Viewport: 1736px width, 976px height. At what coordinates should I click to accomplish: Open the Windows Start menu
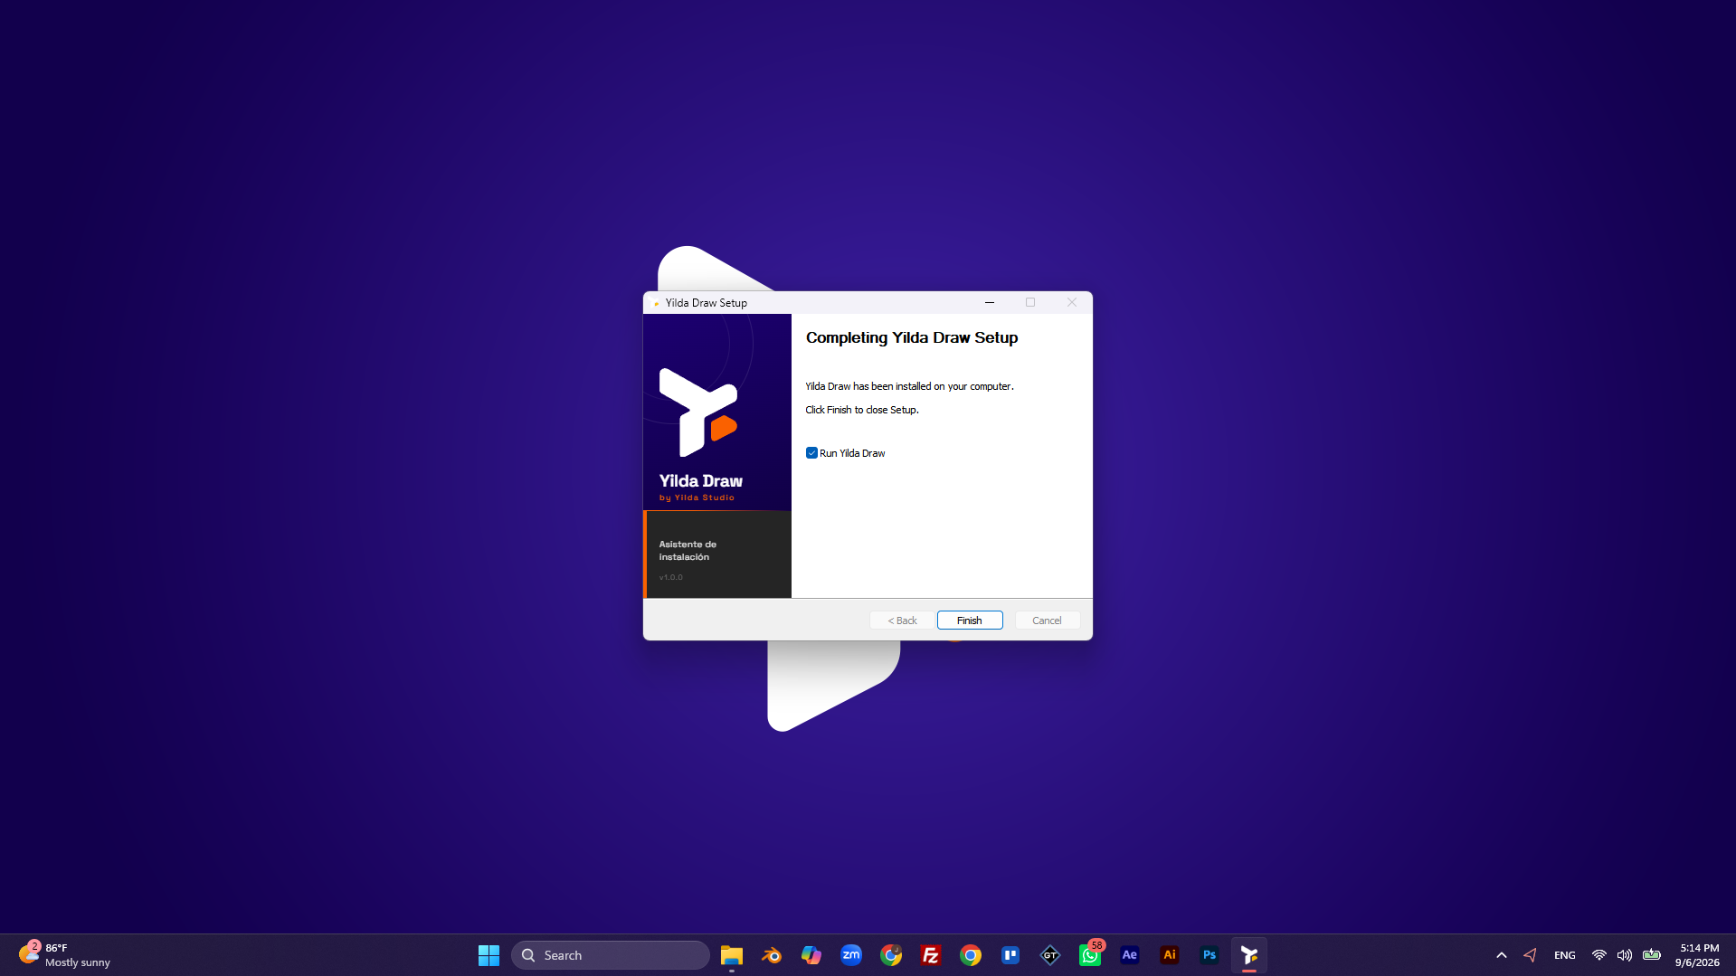point(489,955)
